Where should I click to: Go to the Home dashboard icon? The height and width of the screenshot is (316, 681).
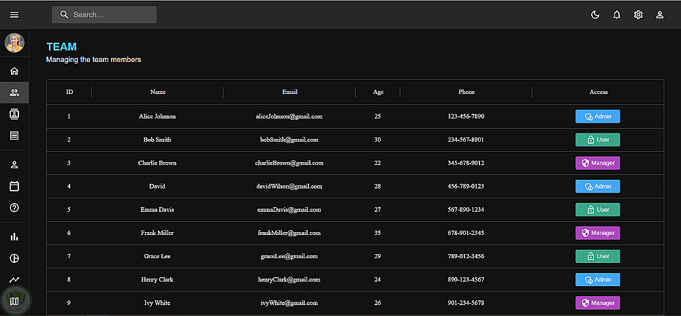pos(14,71)
